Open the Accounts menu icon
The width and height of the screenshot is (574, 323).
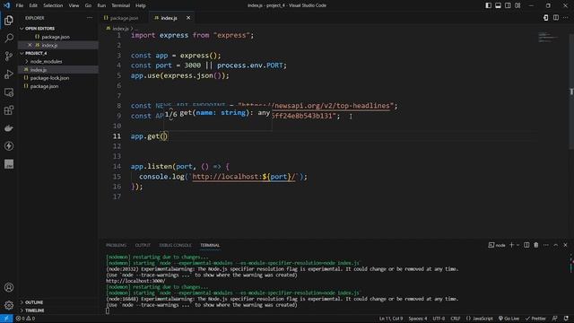click(x=9, y=287)
